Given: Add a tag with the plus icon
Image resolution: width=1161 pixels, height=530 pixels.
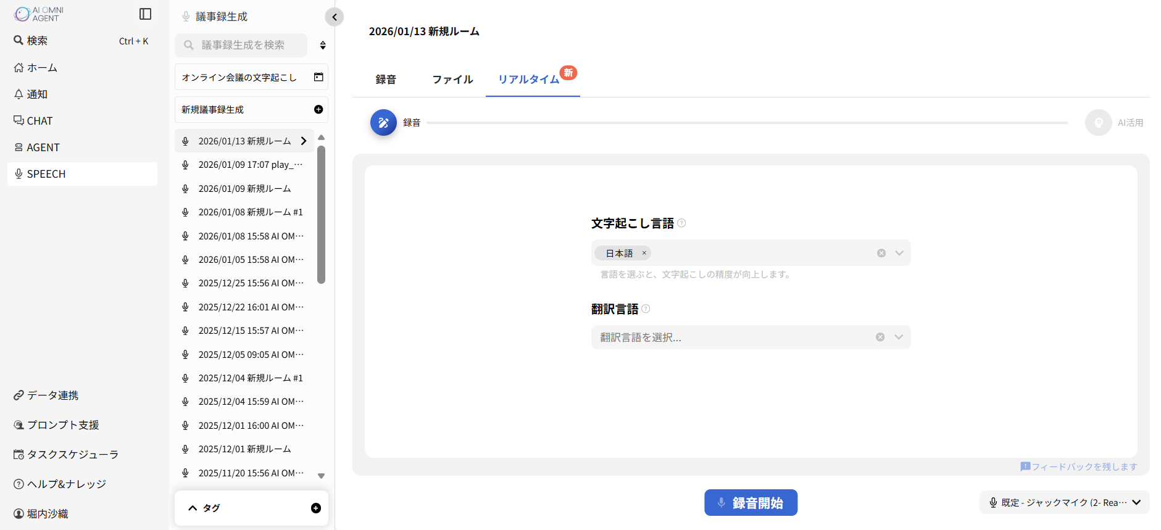Looking at the screenshot, I should click(x=316, y=508).
